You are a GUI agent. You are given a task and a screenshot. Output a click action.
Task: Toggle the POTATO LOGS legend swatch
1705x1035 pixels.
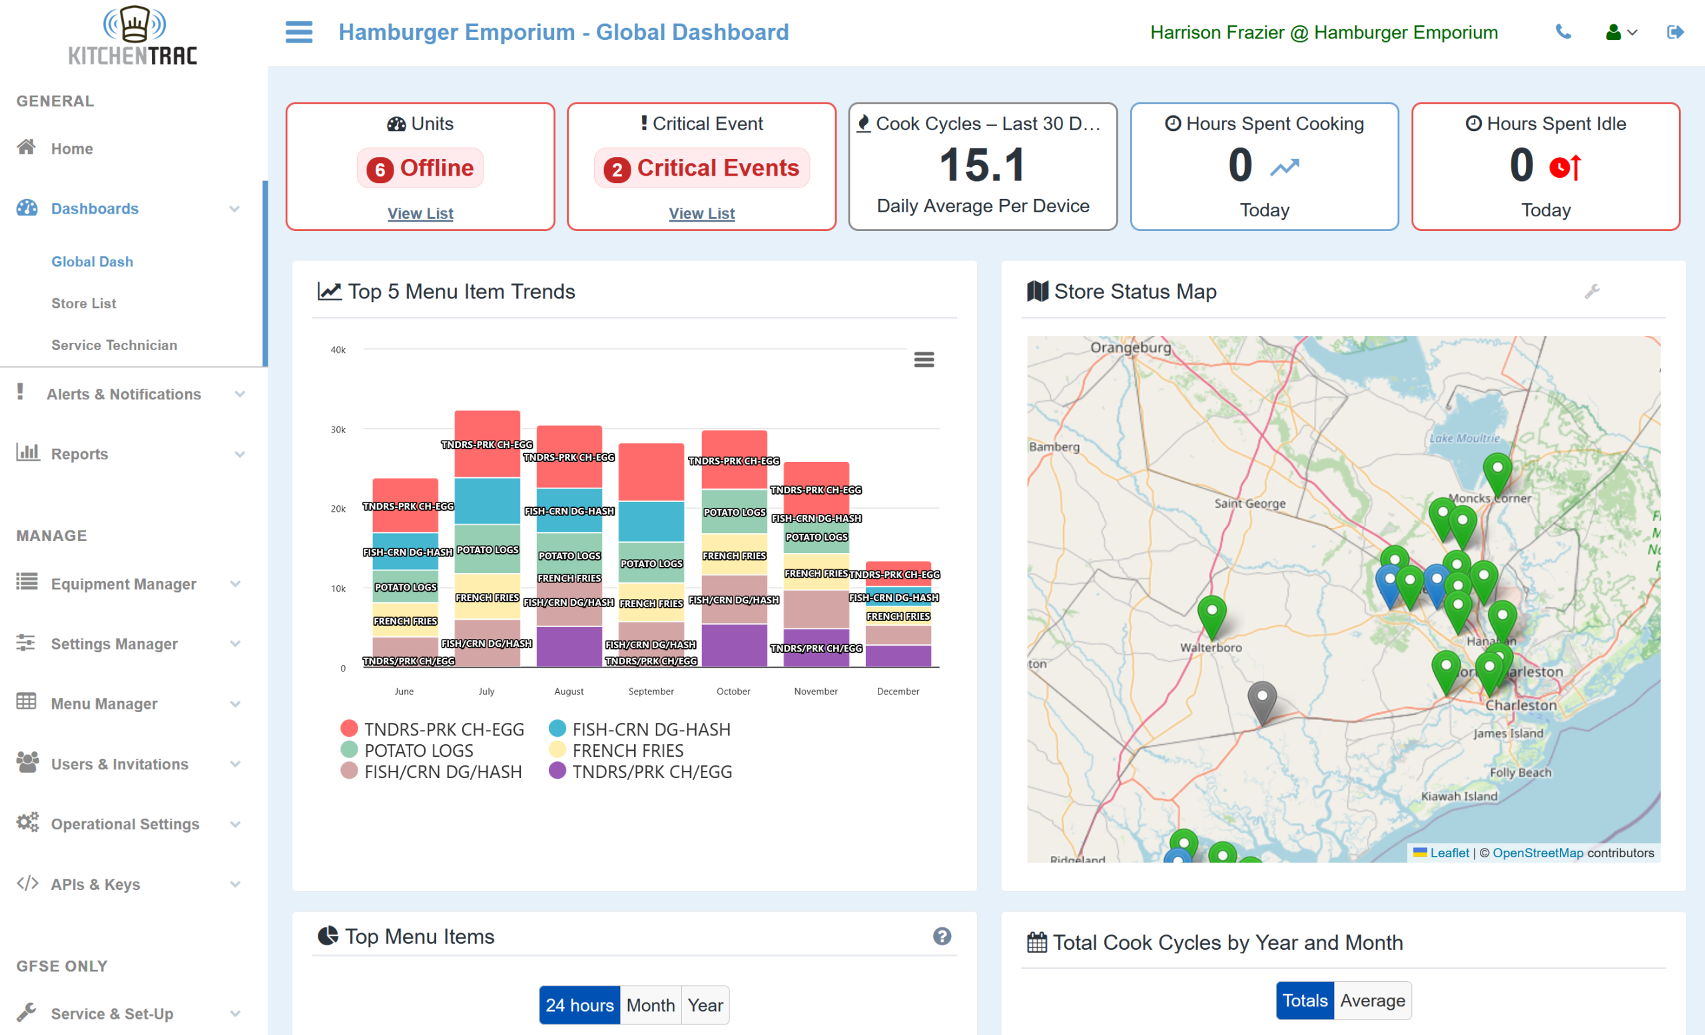pyautogui.click(x=349, y=749)
